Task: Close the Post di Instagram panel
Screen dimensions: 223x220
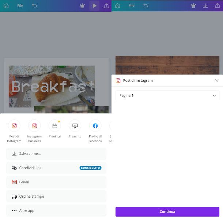Action: tap(217, 81)
